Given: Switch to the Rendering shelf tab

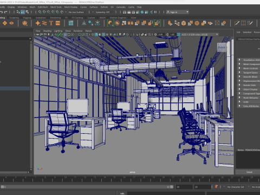Looking at the screenshot, I should (55, 18).
